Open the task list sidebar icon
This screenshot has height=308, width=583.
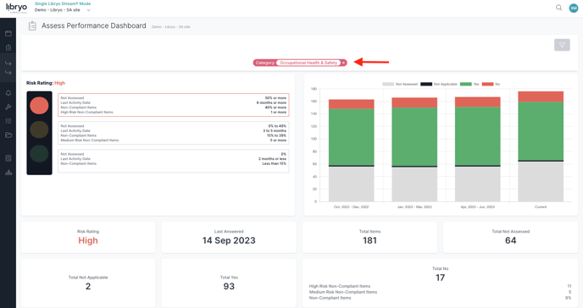tap(8, 121)
